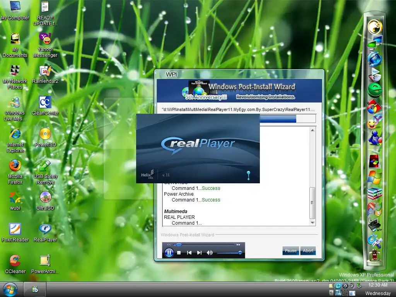This screenshot has width=396, height=297.
Task: Click the green 'e' browser icon in dock
Action: pyautogui.click(x=375, y=90)
